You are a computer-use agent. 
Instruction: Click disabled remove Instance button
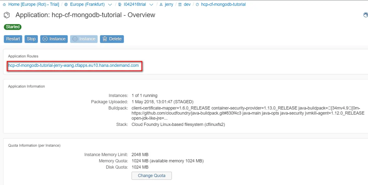tap(84, 39)
